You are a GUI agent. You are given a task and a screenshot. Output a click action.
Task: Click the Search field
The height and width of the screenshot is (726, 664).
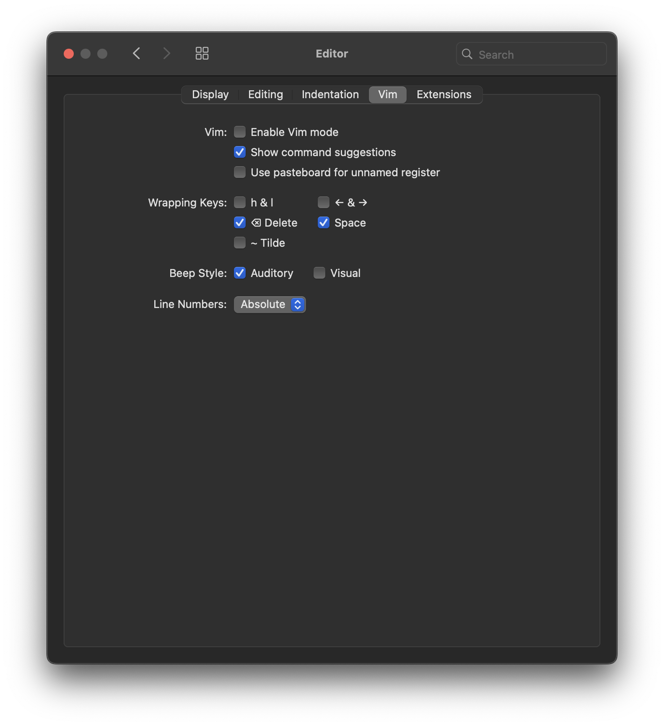(531, 54)
